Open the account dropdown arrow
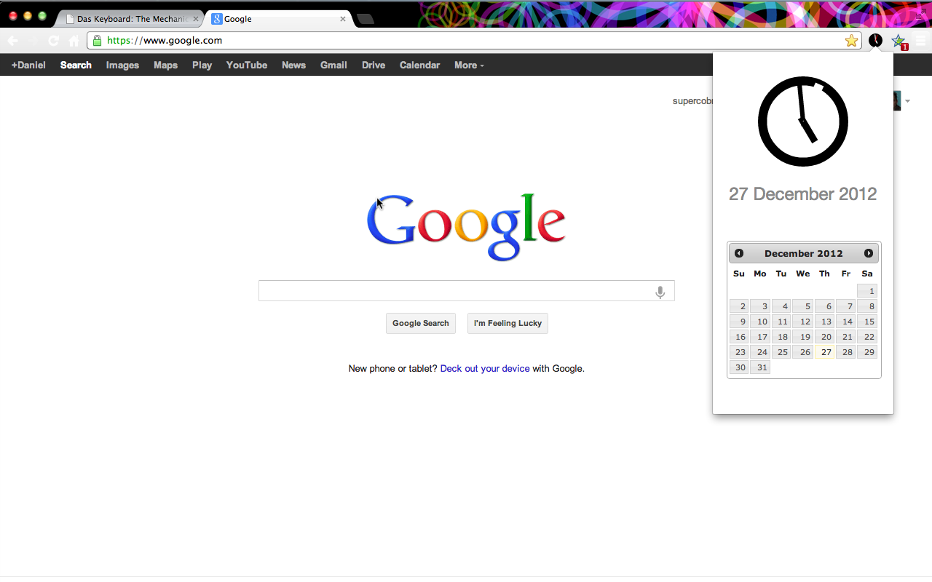 pos(907,101)
